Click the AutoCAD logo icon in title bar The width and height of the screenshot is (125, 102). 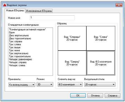coord(5,5)
